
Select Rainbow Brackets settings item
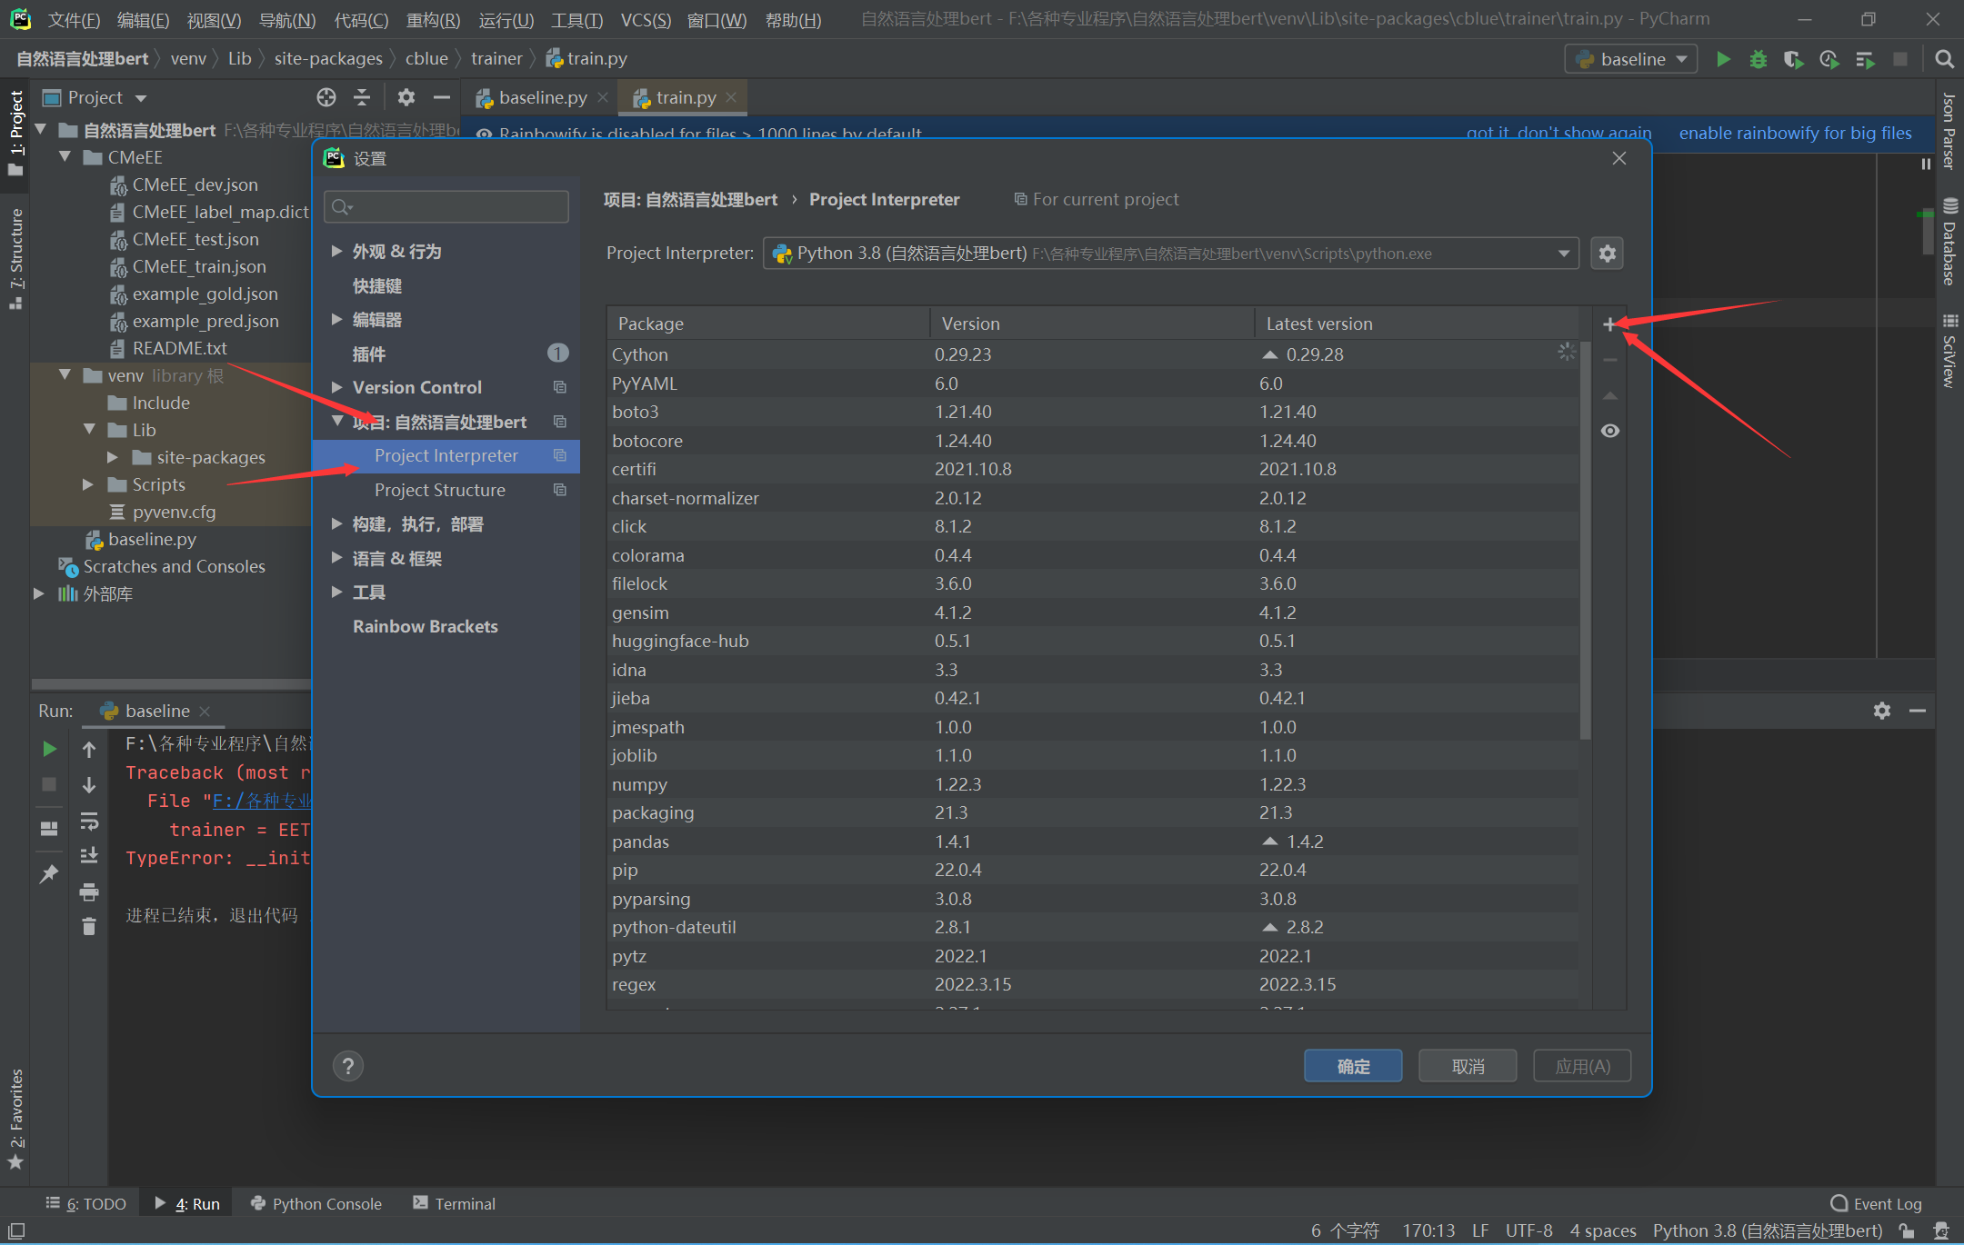pos(425,626)
